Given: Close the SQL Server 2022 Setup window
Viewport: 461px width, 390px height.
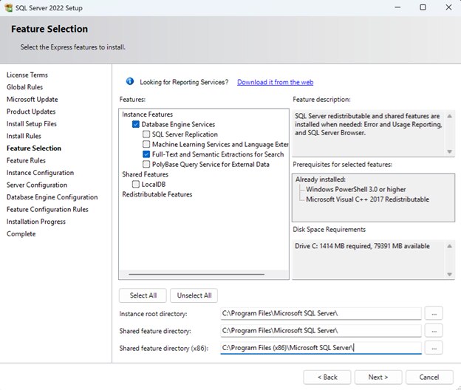Looking at the screenshot, I should pos(448,7).
